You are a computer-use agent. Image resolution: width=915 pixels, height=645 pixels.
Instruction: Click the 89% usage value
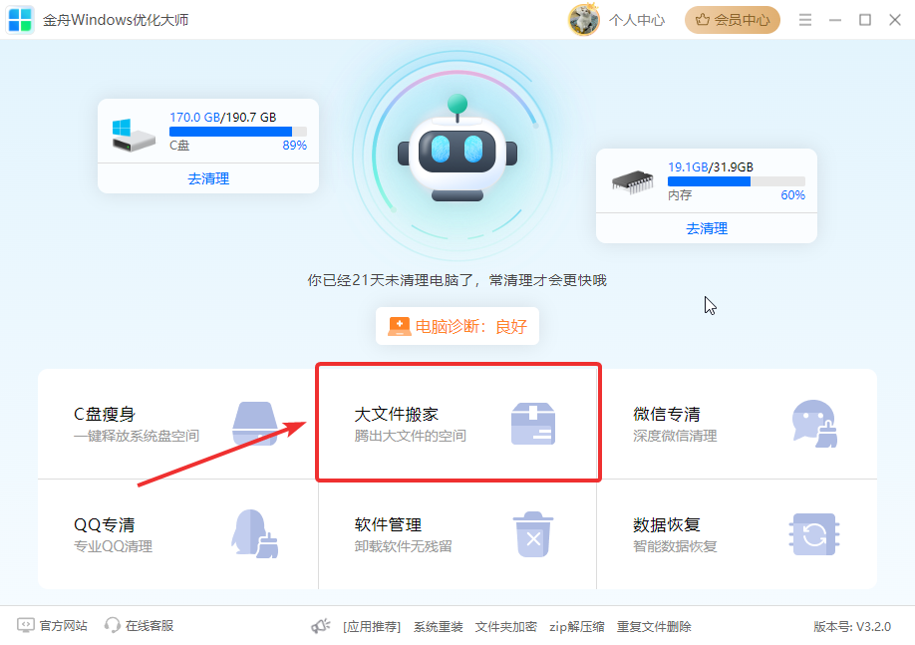[x=295, y=146]
